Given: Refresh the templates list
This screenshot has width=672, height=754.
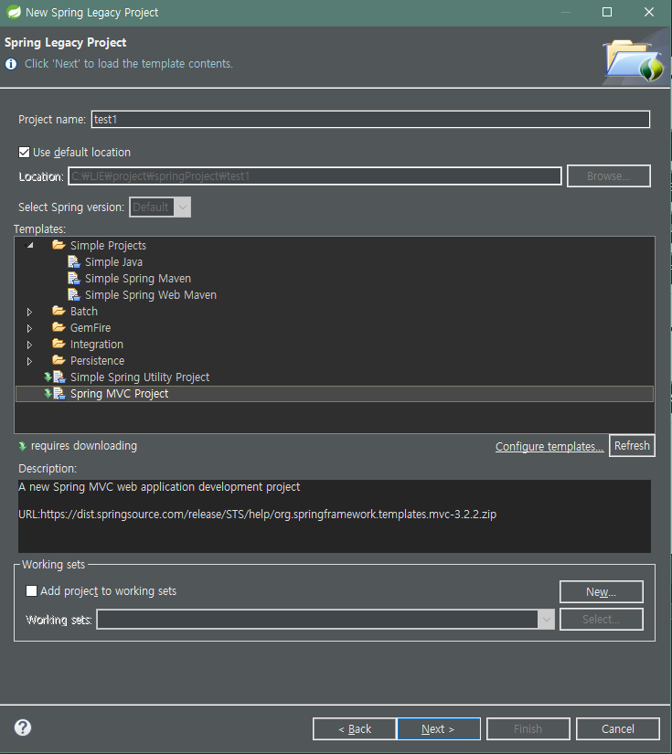Looking at the screenshot, I should pos(632,446).
